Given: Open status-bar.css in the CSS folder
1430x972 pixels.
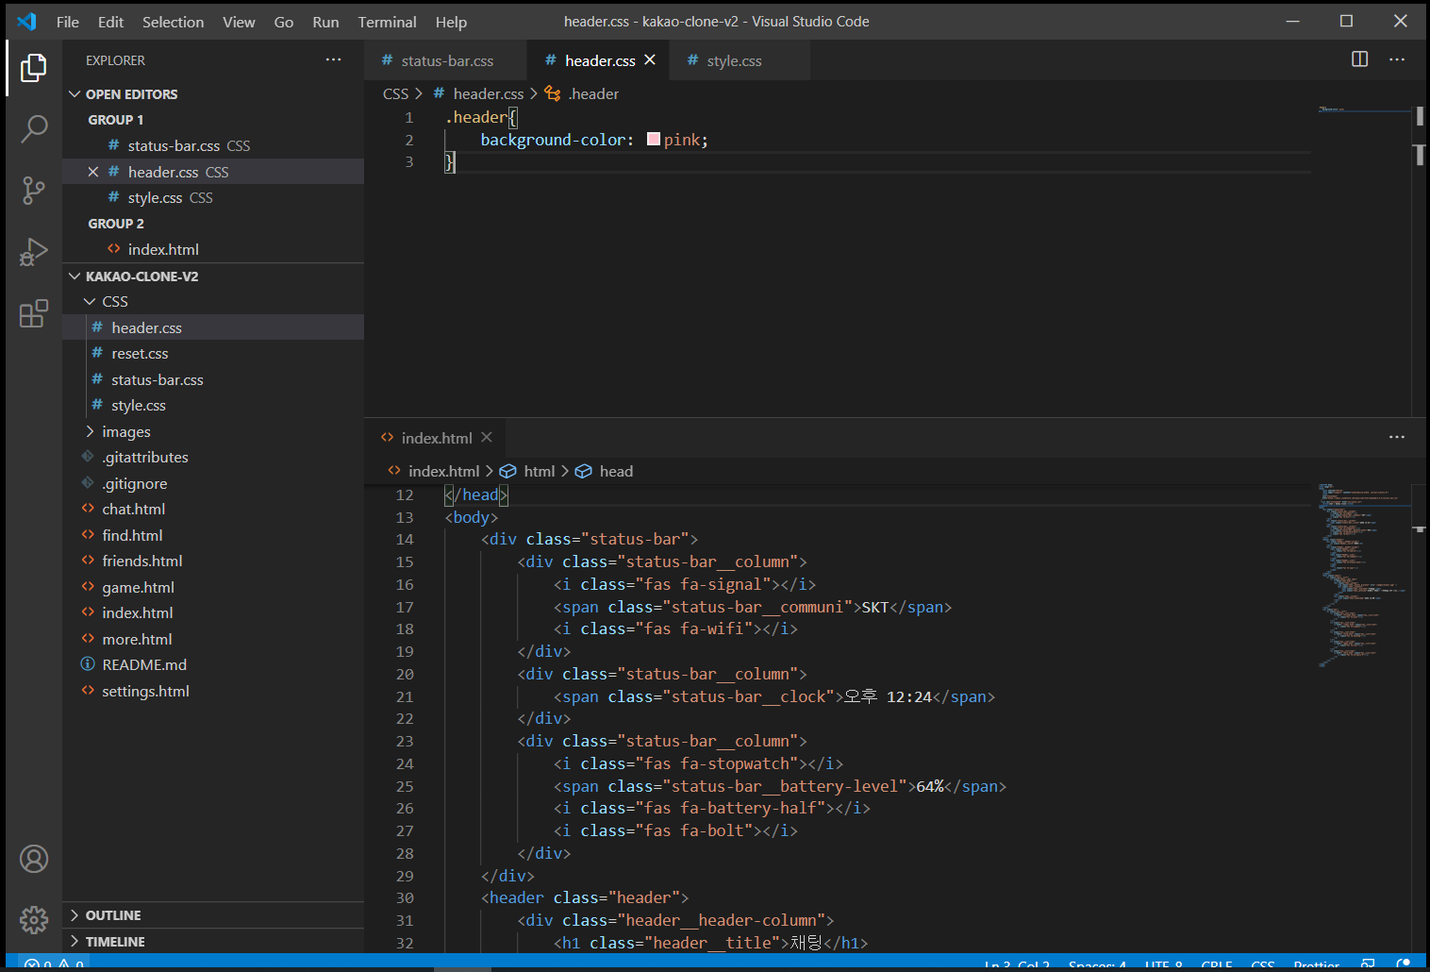Looking at the screenshot, I should coord(213,379).
